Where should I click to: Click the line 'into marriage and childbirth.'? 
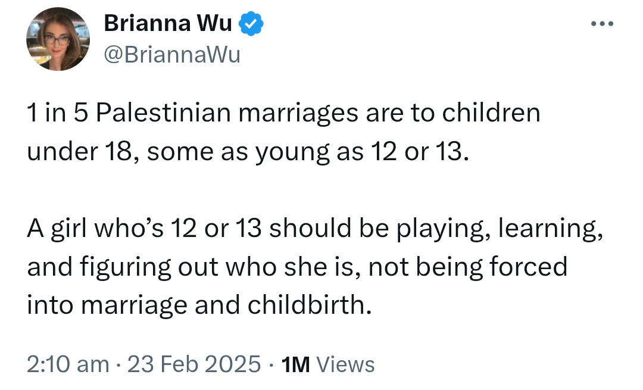click(x=199, y=305)
